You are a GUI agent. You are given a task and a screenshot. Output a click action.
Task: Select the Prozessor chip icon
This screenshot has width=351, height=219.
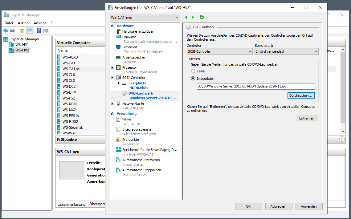click(x=118, y=67)
